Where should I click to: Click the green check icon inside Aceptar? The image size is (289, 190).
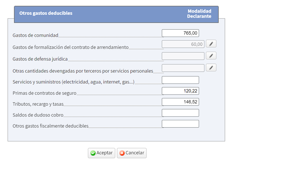click(93, 153)
